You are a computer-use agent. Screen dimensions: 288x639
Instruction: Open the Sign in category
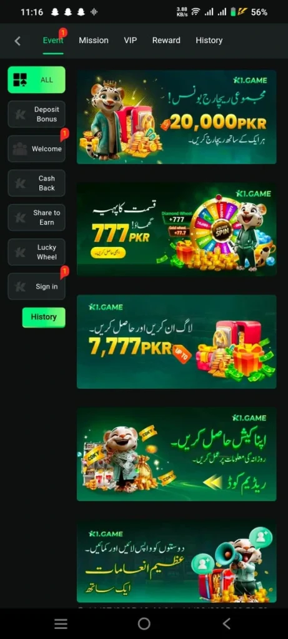(36, 286)
